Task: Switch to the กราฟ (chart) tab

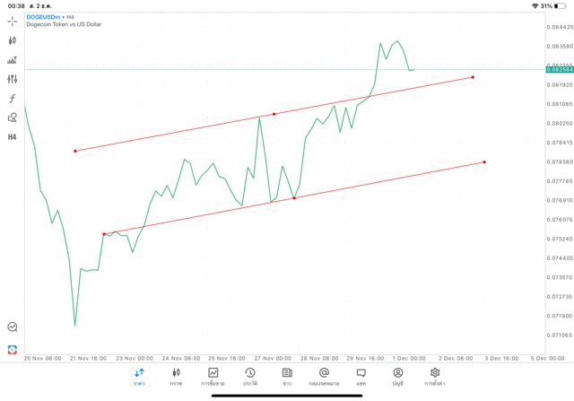Action: tap(176, 377)
